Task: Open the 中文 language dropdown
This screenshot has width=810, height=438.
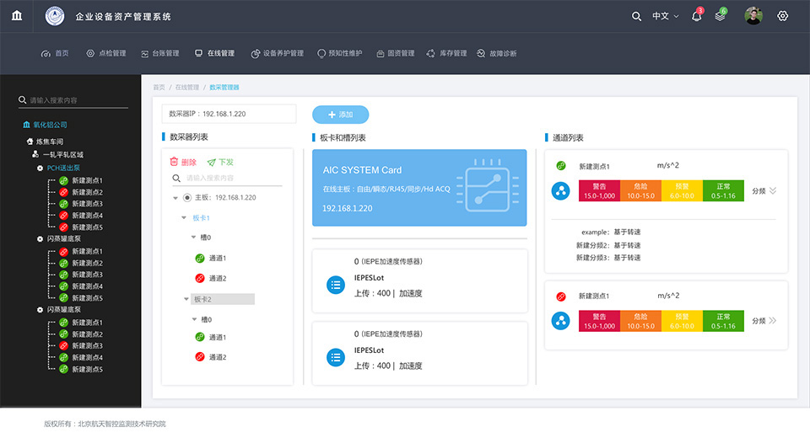Action: click(x=665, y=16)
